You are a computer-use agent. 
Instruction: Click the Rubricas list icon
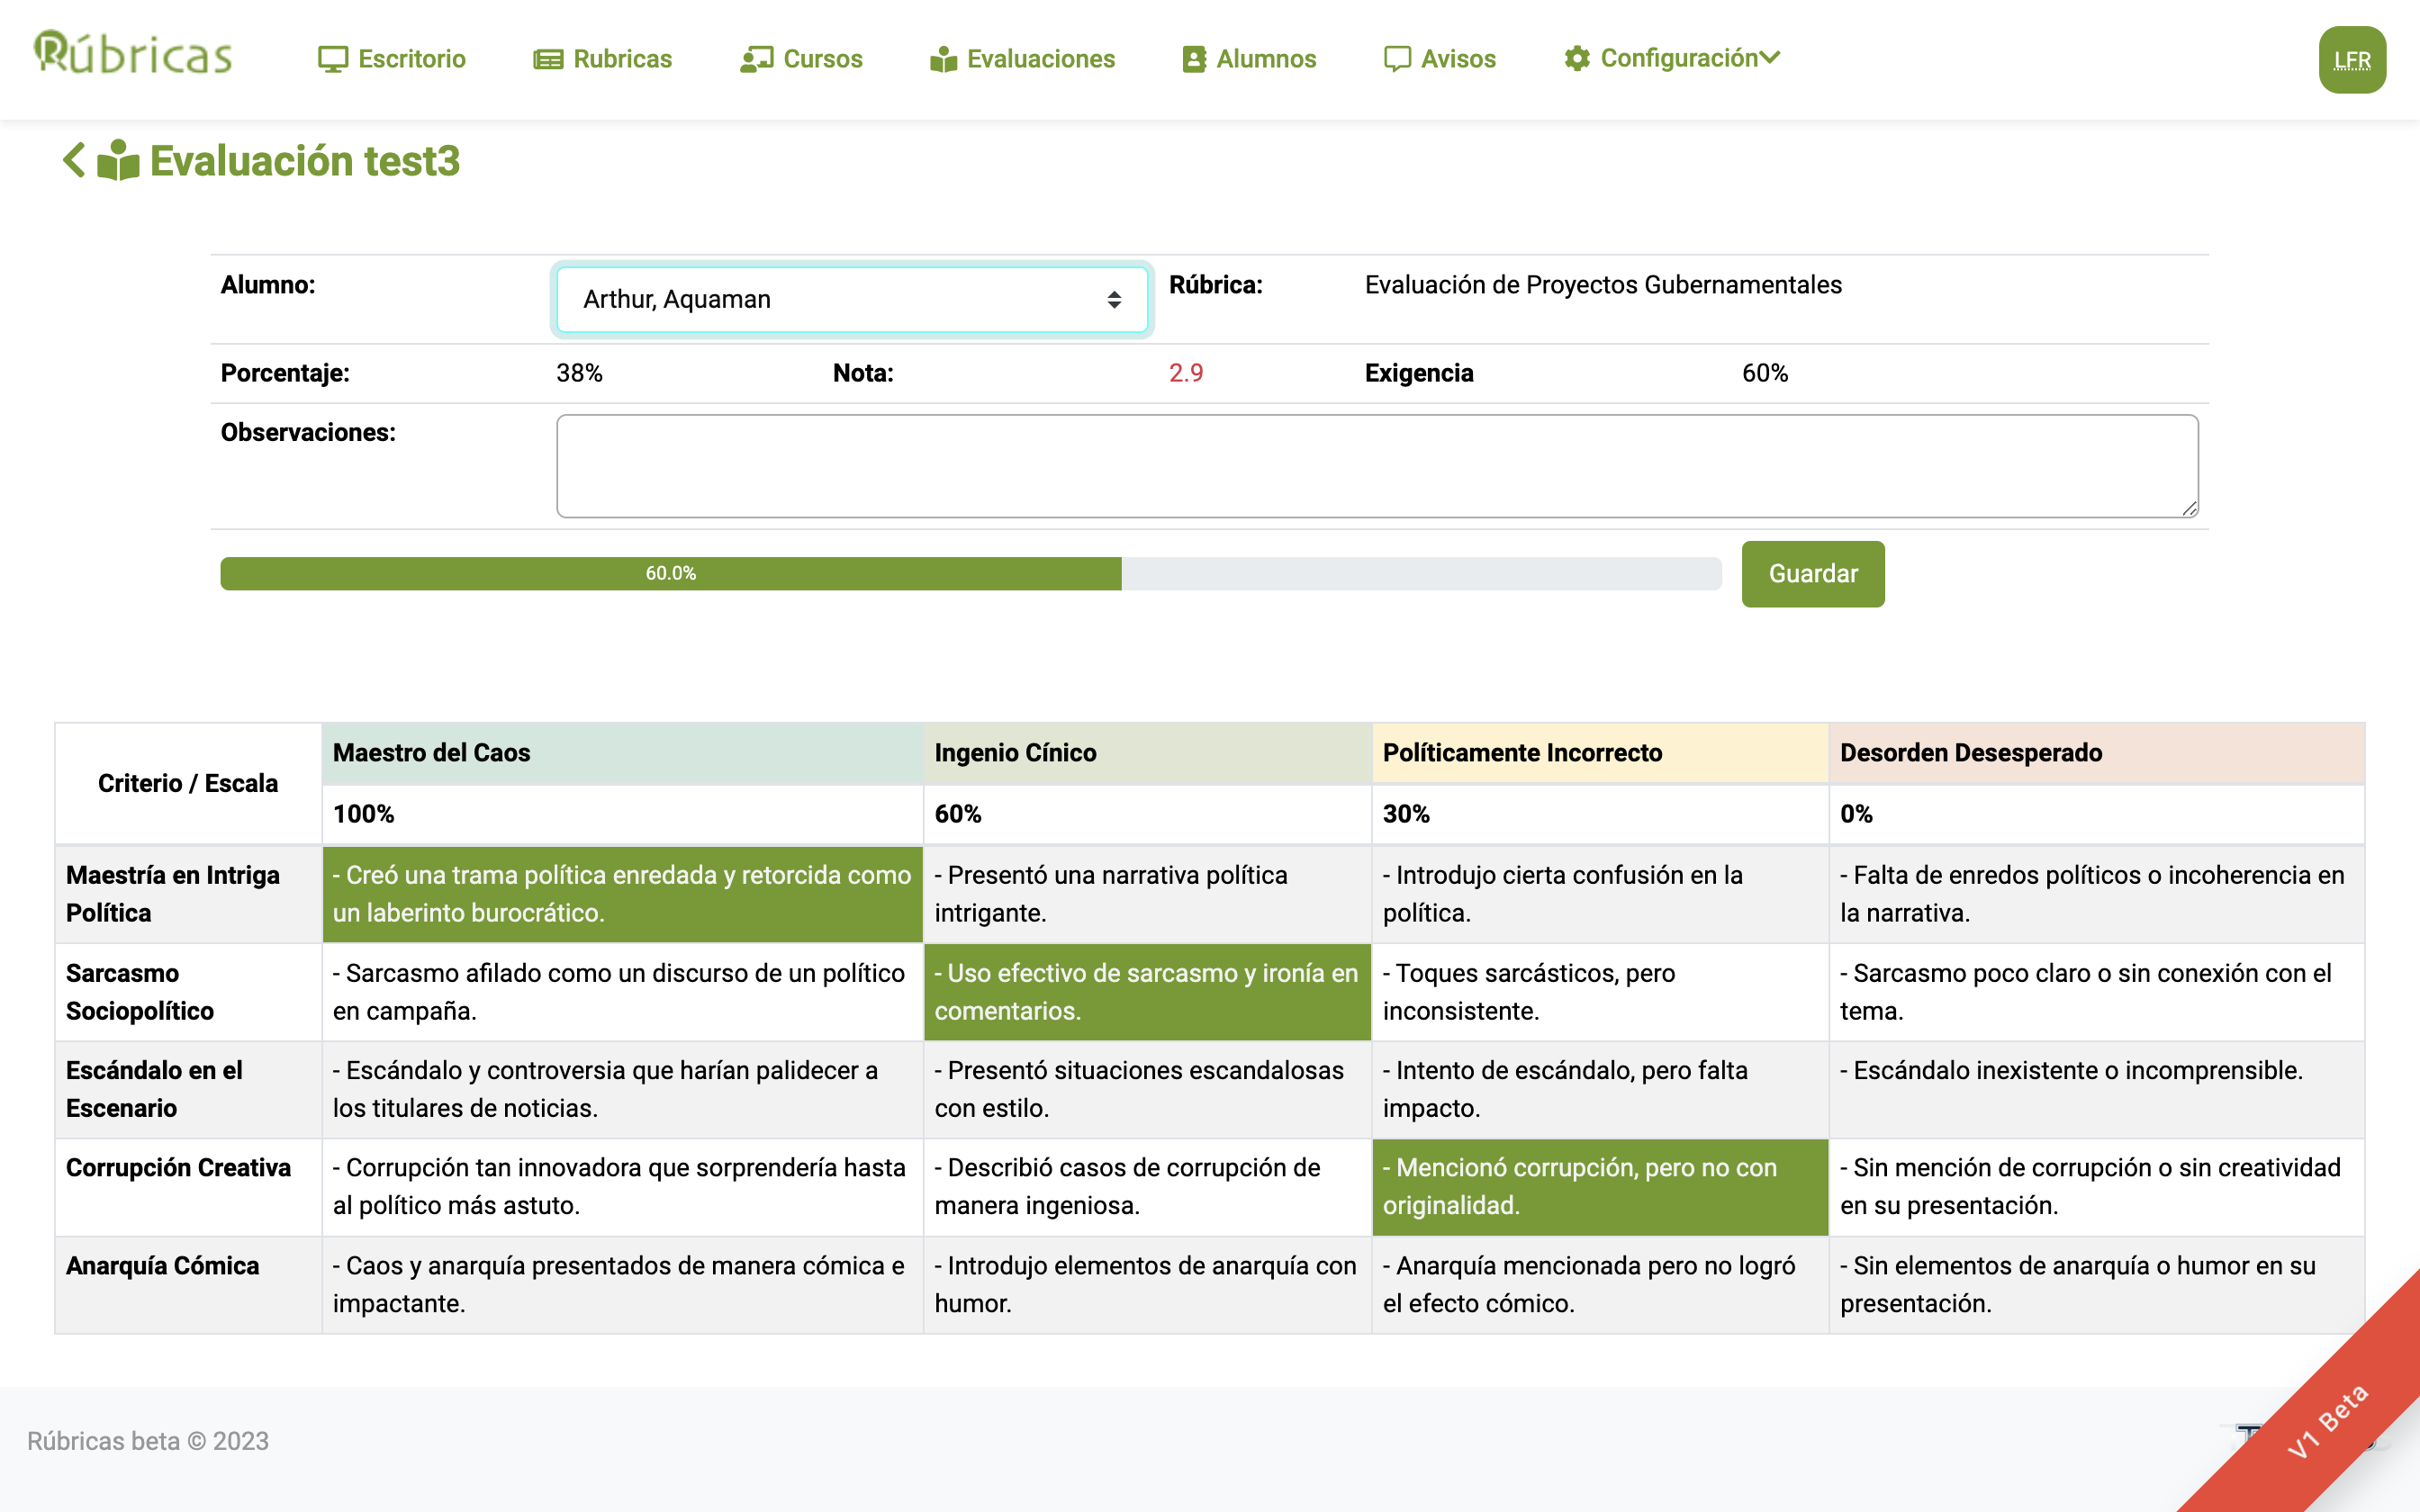pos(548,59)
